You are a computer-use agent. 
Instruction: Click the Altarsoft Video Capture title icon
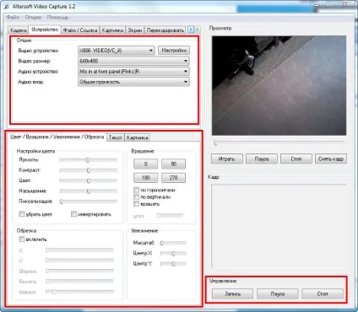coord(7,6)
